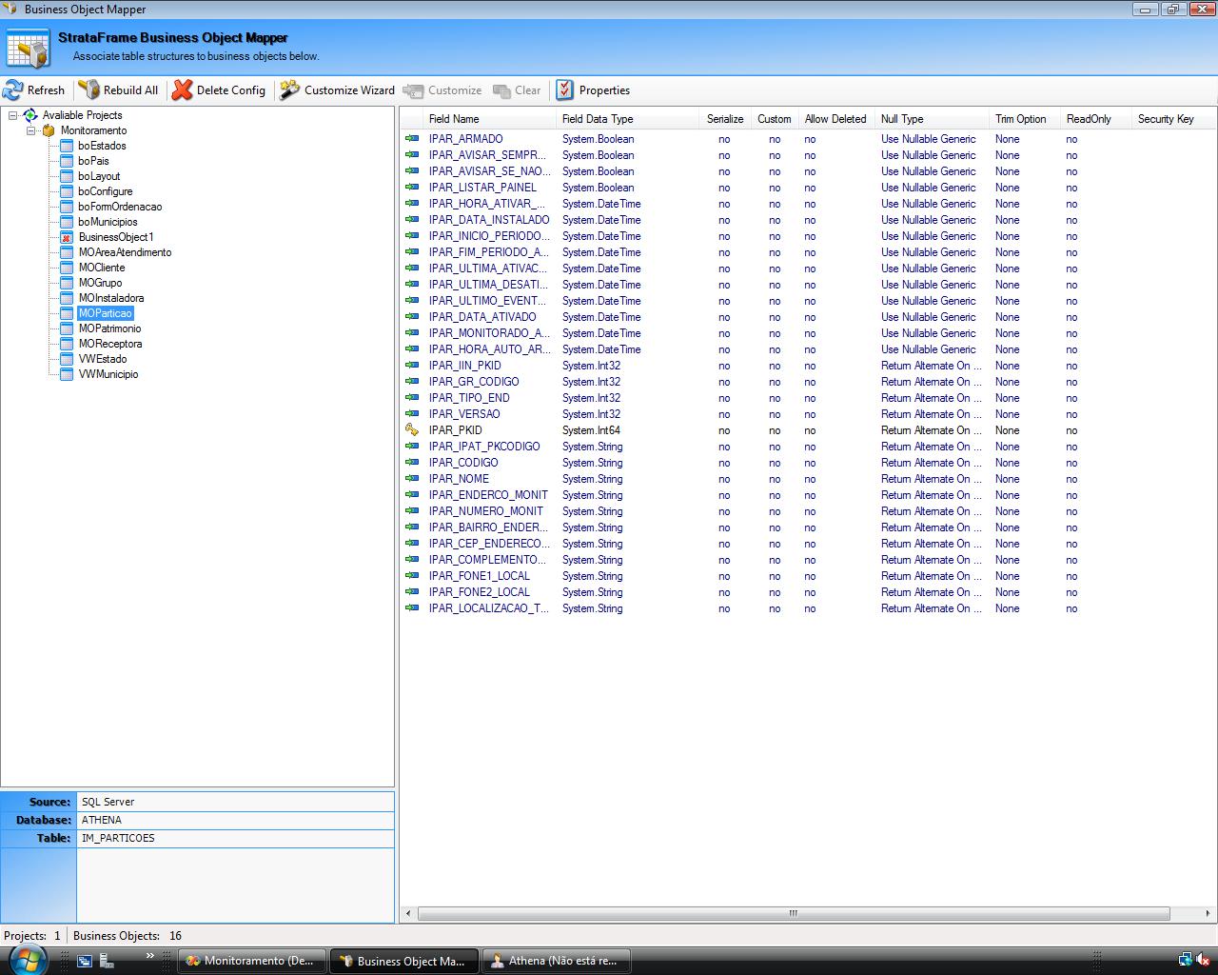Select the VWMunicipio tree item

point(108,374)
